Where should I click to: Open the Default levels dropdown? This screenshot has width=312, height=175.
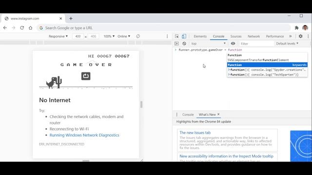pos(287,43)
